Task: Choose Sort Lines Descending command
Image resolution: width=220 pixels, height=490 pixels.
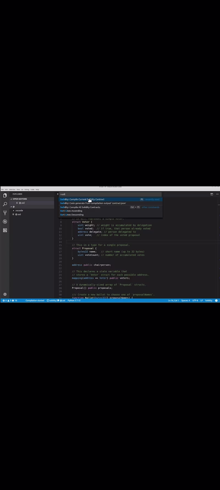Action: [111, 215]
